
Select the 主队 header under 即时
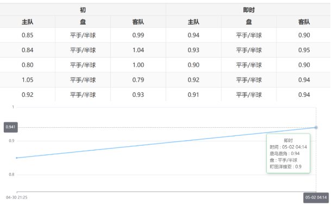pyautogui.click(x=193, y=22)
